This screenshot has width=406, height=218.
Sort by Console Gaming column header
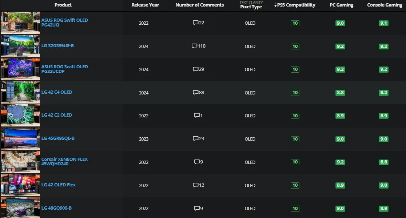tap(385, 5)
